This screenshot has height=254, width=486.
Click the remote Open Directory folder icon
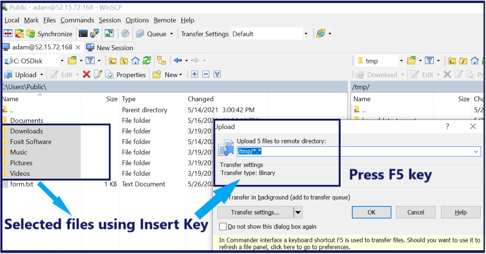[411, 61]
